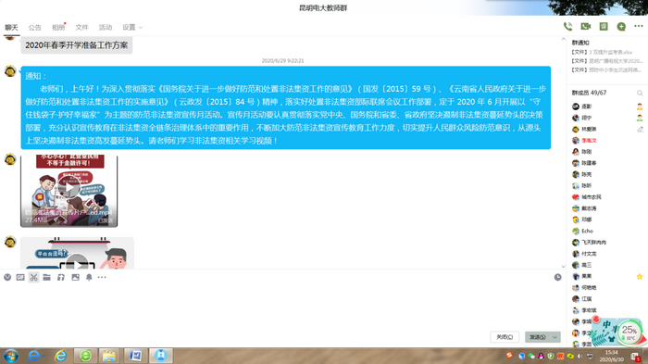Select member 飞天胖肉肉 in the list
Image resolution: width=648 pixels, height=364 pixels.
(x=589, y=243)
